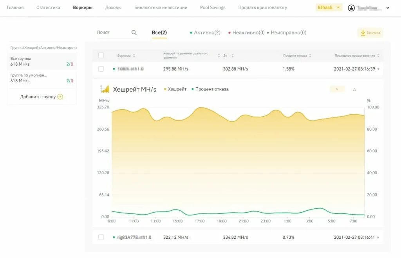Show the Все(2) workers tab
The image size is (401, 258).
point(159,32)
